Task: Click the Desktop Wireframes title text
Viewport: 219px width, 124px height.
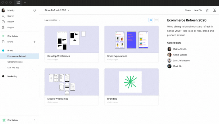Action: click(x=59, y=56)
